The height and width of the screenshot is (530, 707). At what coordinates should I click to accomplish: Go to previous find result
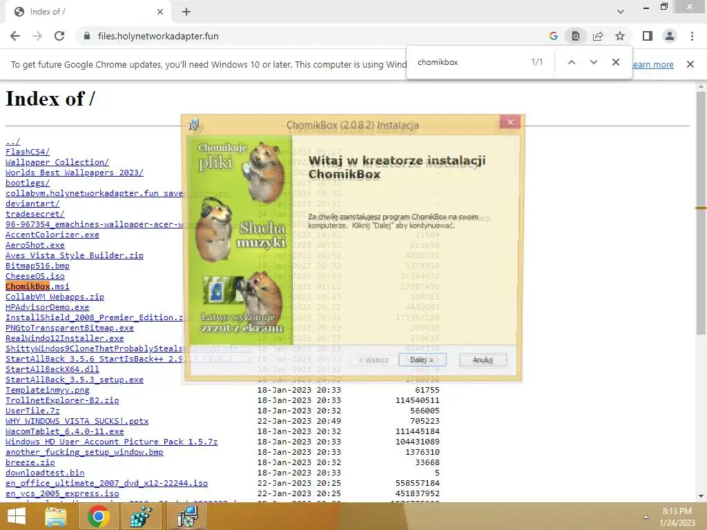(x=572, y=62)
